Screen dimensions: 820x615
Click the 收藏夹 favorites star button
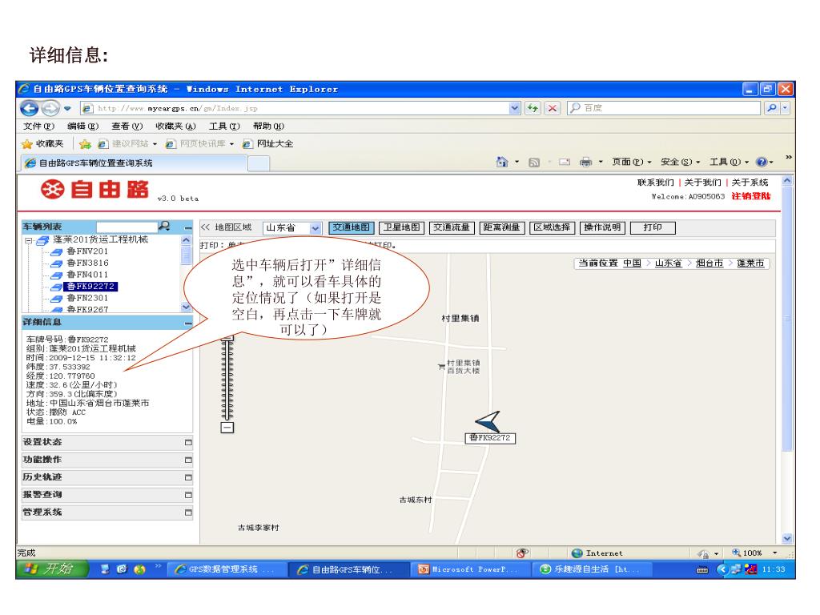tap(43, 144)
